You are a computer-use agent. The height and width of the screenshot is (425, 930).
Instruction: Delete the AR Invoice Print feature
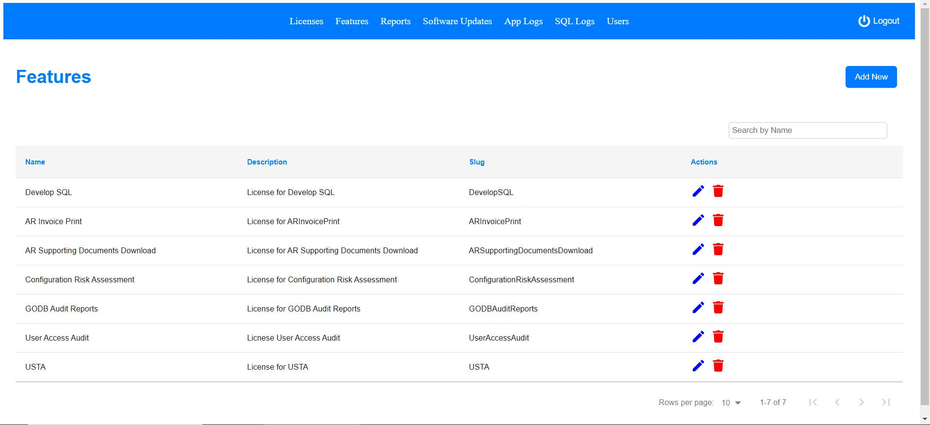pos(718,220)
